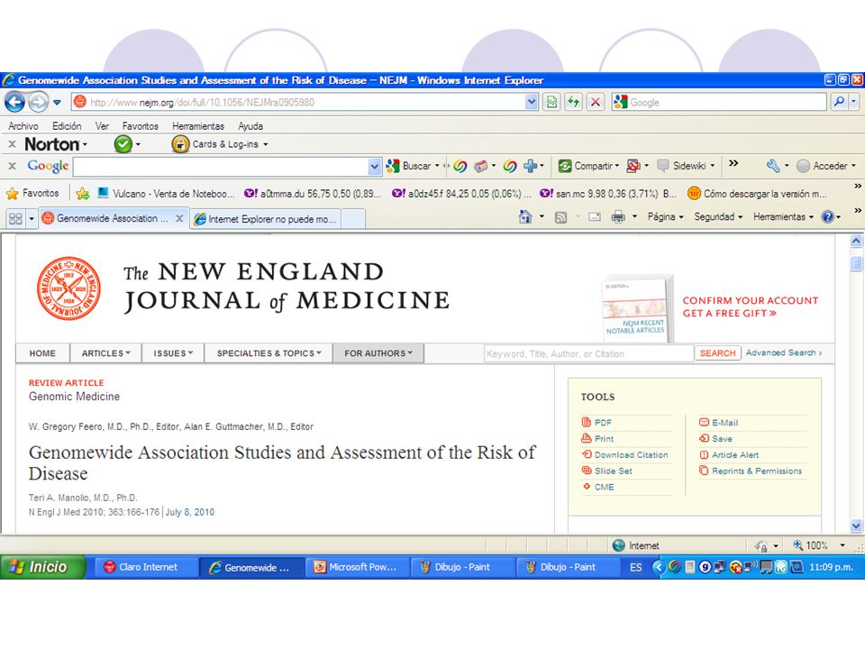The height and width of the screenshot is (649, 865).
Task: Click the blue Help question mark icon
Action: (827, 217)
